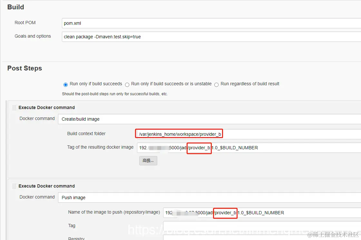
Task: Grab drag handle of second Execute Docker command
Action: 14,186
